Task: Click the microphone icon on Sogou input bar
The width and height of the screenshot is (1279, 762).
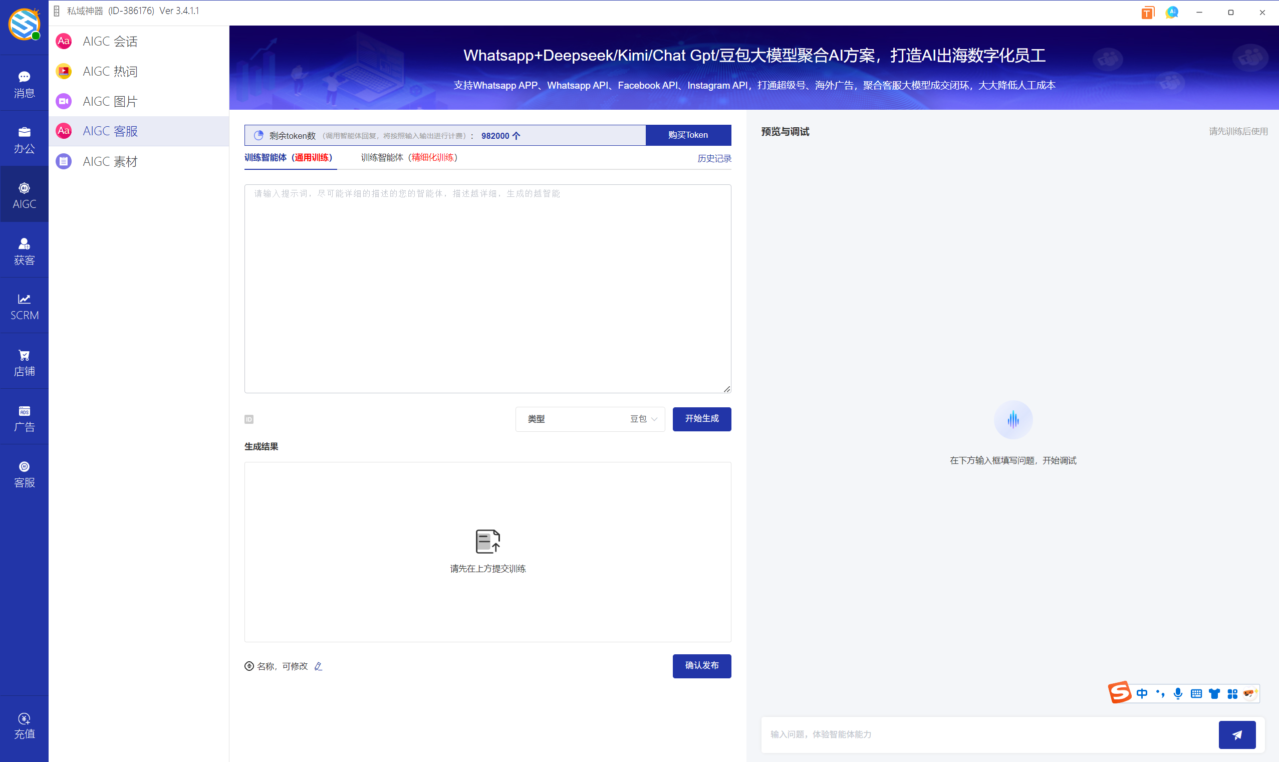Action: pyautogui.click(x=1178, y=693)
